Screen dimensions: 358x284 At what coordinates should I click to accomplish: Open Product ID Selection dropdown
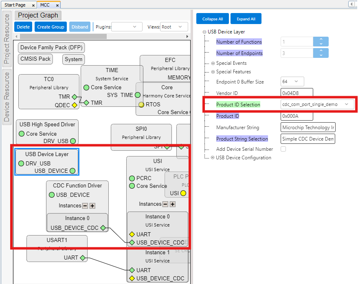(x=317, y=105)
